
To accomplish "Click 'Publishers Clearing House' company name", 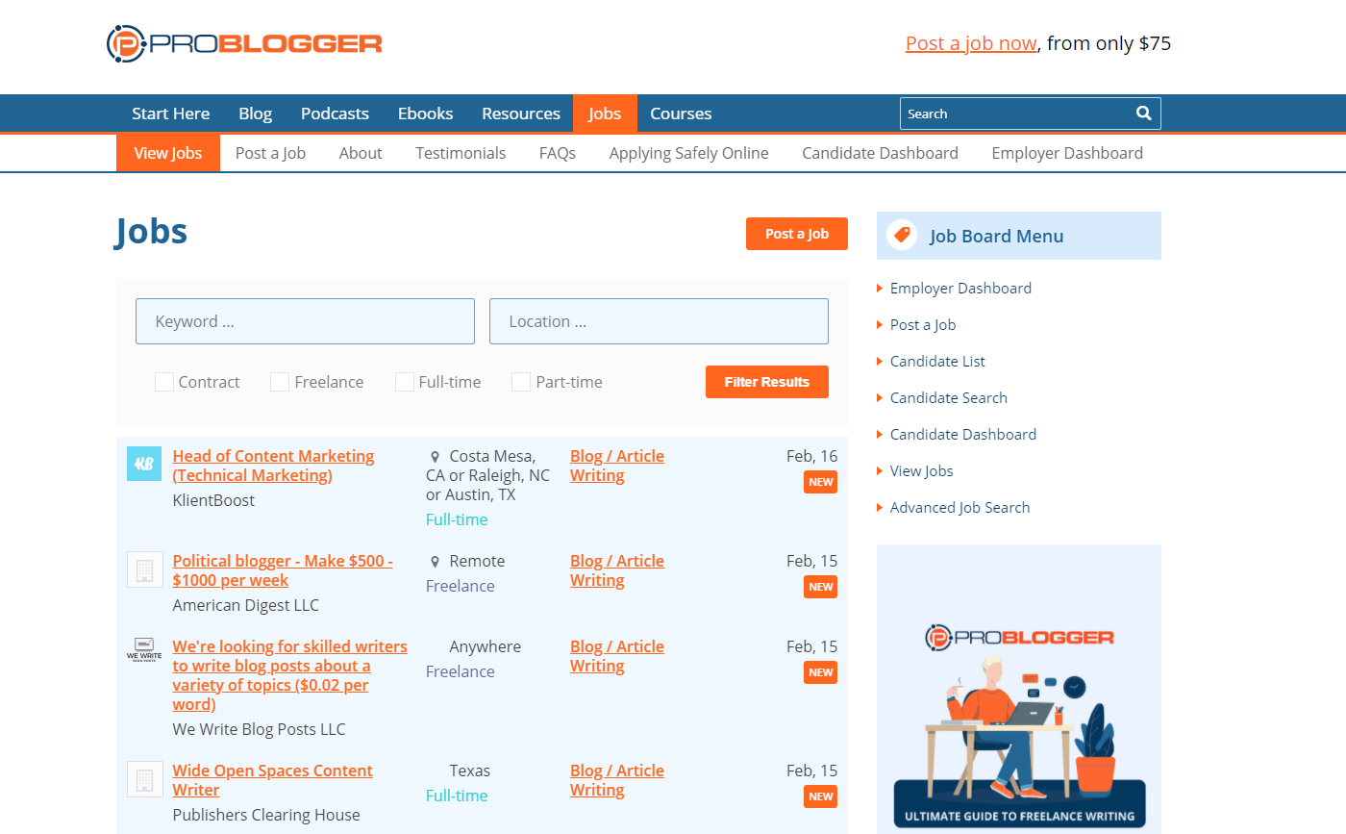I will tap(266, 815).
